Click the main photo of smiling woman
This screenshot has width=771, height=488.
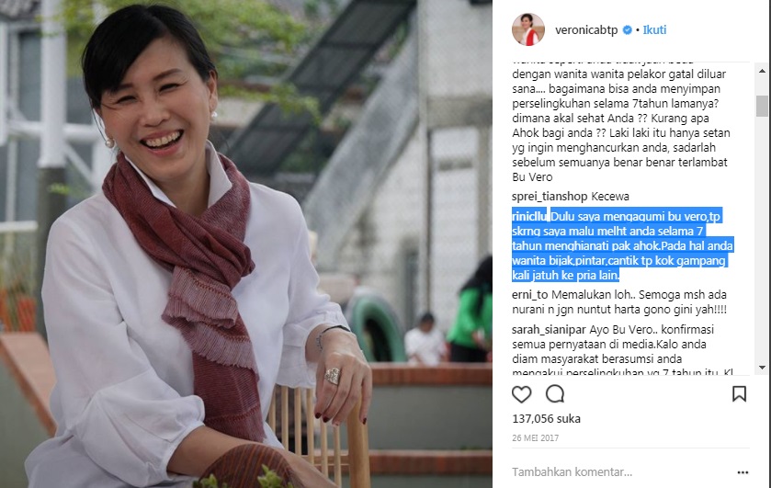(246, 244)
